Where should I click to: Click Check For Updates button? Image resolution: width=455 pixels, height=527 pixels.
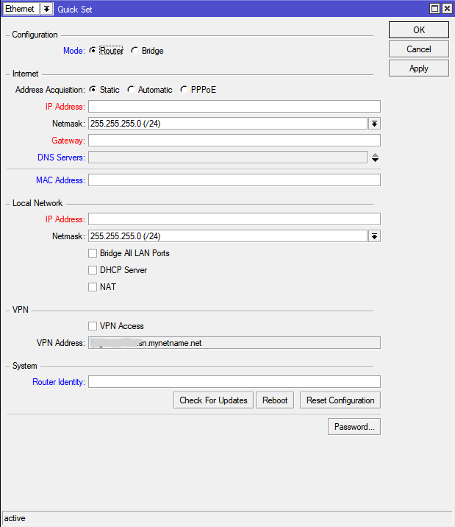click(x=214, y=400)
